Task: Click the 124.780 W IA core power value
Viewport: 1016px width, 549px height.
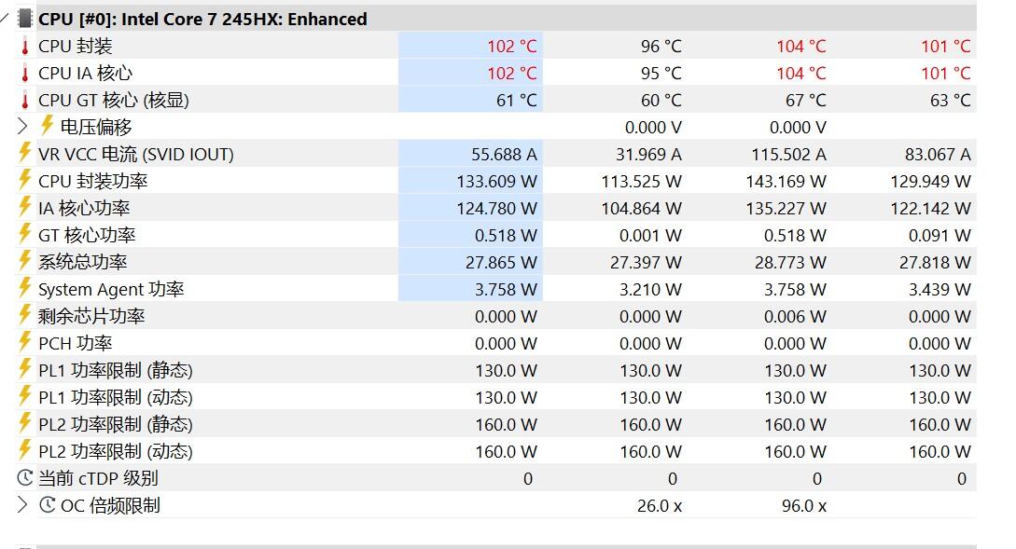Action: [x=497, y=209]
